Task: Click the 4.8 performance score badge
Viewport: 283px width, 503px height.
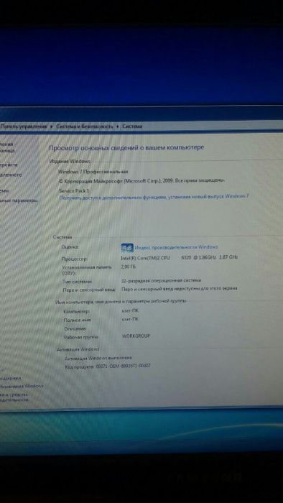Action: (127, 248)
